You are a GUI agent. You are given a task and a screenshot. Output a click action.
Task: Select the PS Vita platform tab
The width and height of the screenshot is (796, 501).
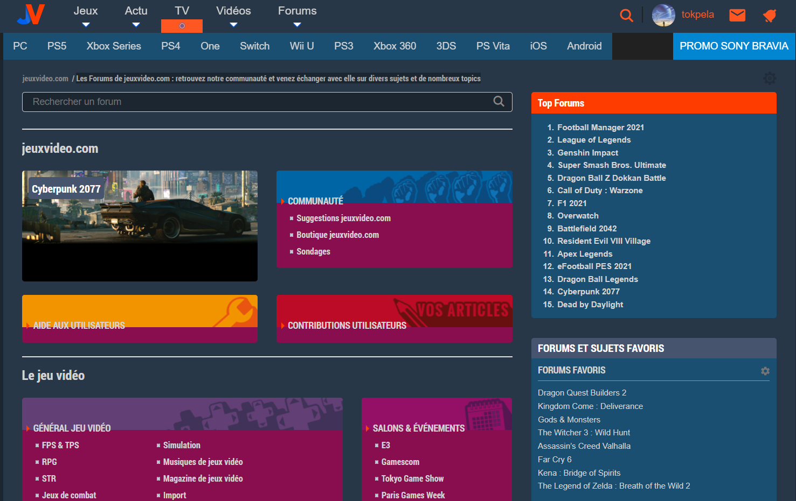[x=493, y=46]
